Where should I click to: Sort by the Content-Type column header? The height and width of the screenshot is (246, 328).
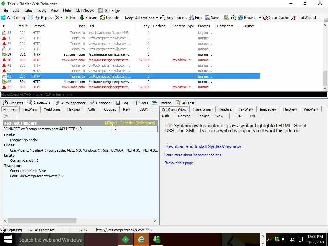click(x=183, y=26)
